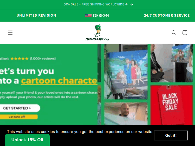Open the smiling bald man photo tile
The width and height of the screenshot is (195, 146).
click(x=126, y=114)
